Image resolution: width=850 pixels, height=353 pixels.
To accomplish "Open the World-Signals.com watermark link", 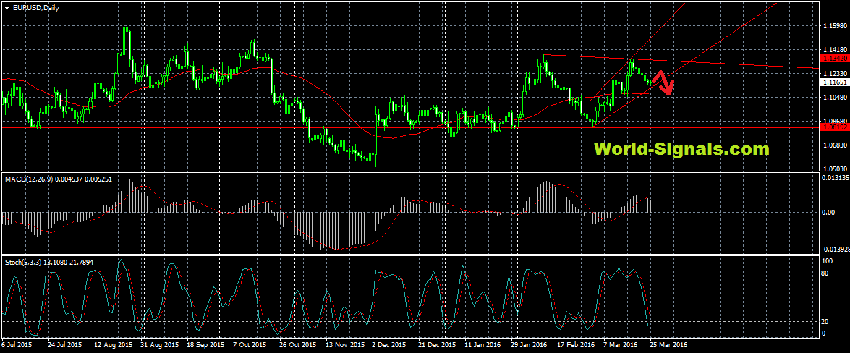I will coord(681,150).
